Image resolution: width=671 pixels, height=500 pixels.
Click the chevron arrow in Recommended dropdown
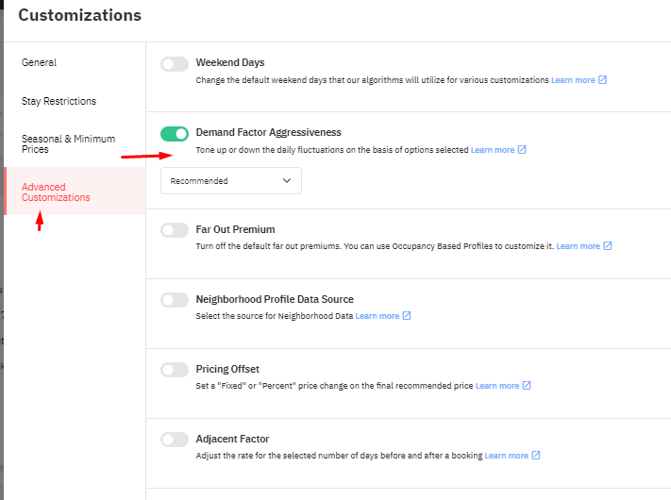(x=287, y=181)
